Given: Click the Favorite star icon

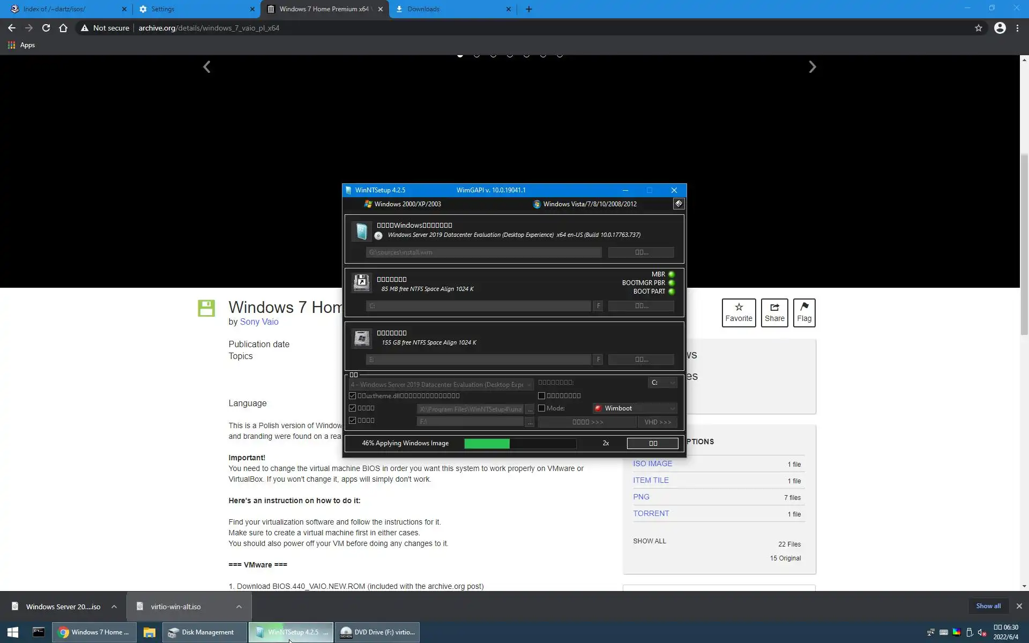Looking at the screenshot, I should click(739, 307).
